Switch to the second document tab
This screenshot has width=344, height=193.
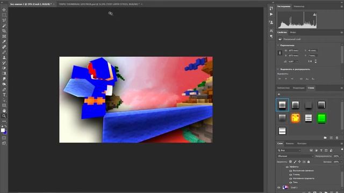pyautogui.click(x=99, y=4)
